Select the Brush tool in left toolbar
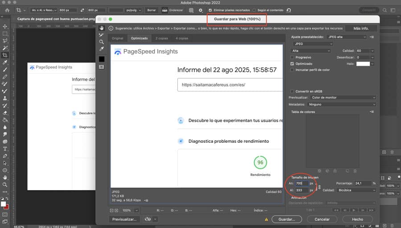The height and width of the screenshot is (228, 401). click(5, 70)
